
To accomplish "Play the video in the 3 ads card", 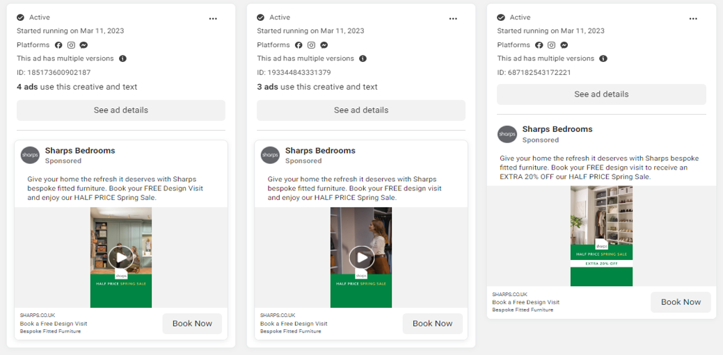I will coord(361,257).
